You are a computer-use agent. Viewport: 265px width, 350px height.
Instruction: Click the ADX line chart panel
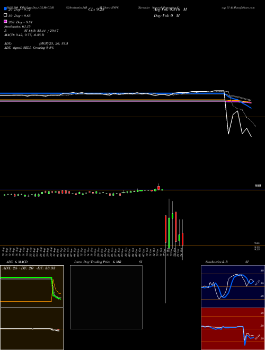coord(32,286)
